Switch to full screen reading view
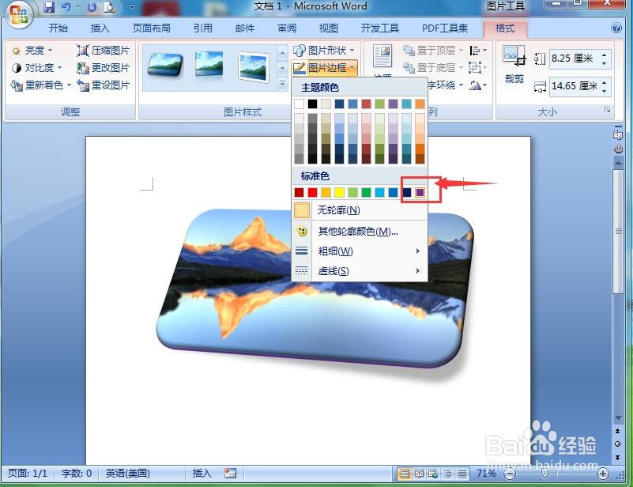Screen dimensions: 633x487 (419, 474)
